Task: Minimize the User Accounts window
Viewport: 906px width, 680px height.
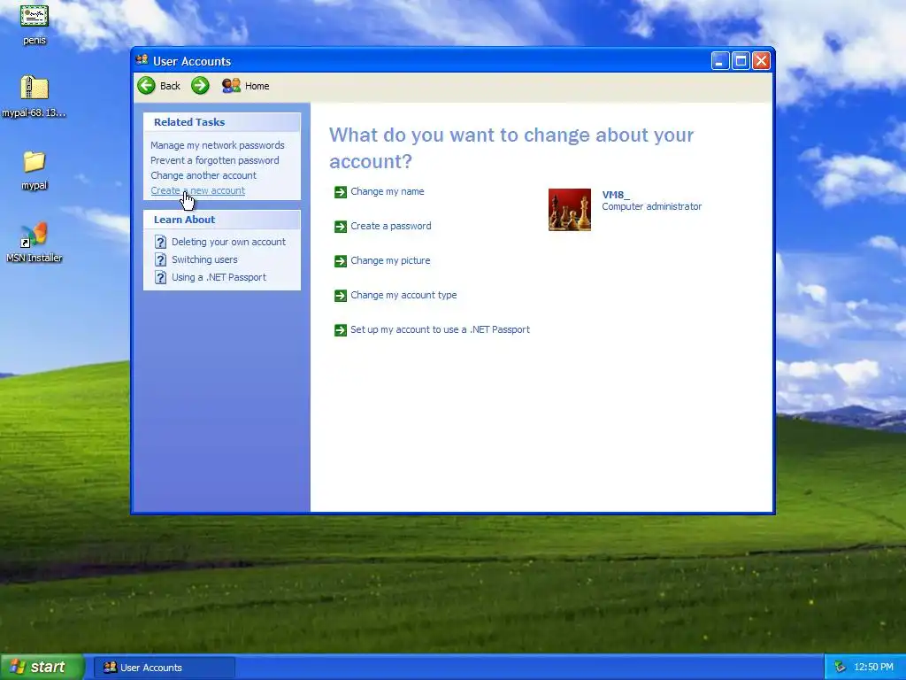Action: [x=720, y=61]
